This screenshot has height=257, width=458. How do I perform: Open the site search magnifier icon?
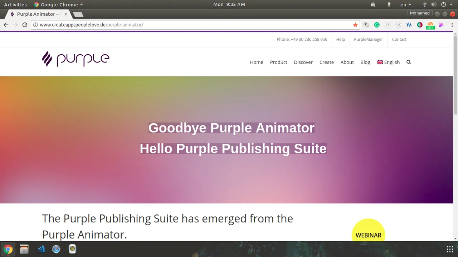pyautogui.click(x=409, y=62)
